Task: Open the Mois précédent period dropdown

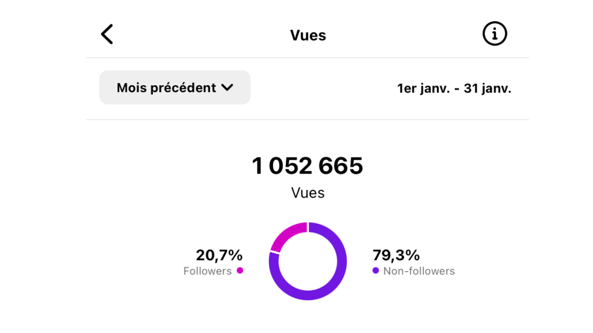Action: (174, 88)
